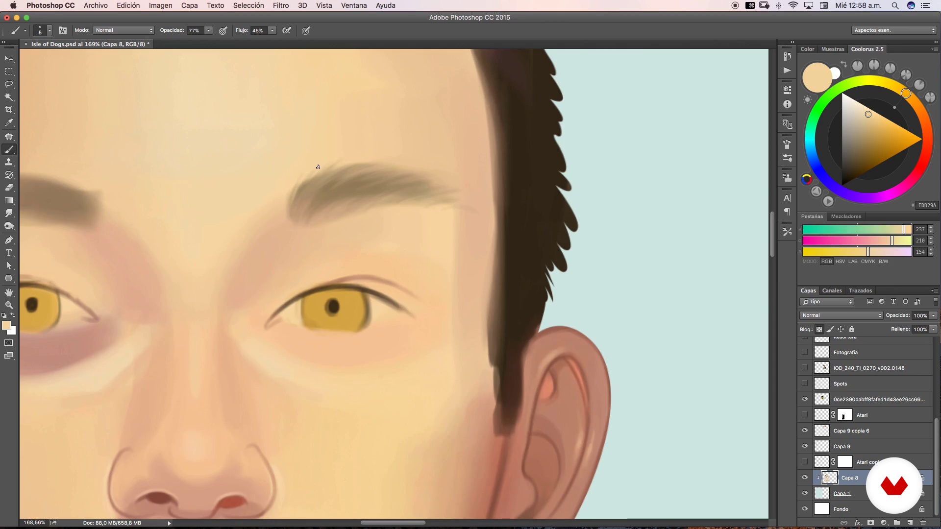The image size is (941, 529).
Task: Open the layer blend mode Normal dropdown
Action: [x=841, y=315]
